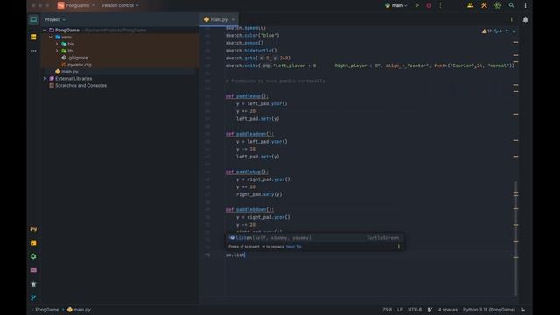Click the 75:8 cursor position in status bar

point(388,310)
